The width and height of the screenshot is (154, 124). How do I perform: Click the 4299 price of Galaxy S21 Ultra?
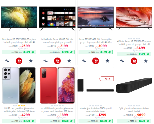(x=25, y=115)
